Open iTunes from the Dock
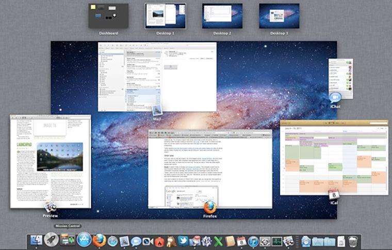392x250 pixels. 253,241
